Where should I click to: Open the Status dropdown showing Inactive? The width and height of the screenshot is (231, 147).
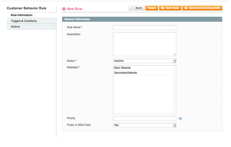pyautogui.click(x=145, y=61)
